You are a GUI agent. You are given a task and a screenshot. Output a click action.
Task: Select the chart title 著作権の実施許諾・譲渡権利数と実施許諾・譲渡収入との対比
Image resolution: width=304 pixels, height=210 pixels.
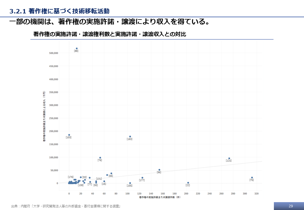(110, 34)
